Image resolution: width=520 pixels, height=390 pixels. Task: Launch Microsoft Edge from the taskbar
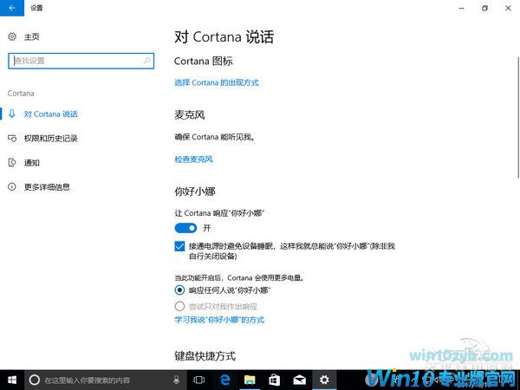click(x=224, y=380)
